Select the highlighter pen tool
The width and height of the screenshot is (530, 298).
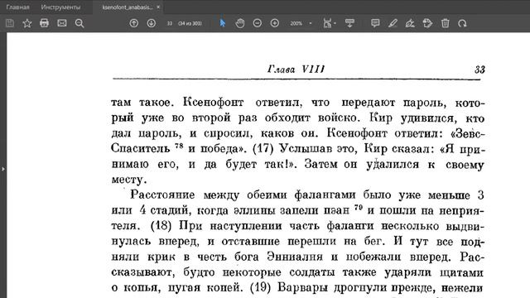(x=393, y=23)
